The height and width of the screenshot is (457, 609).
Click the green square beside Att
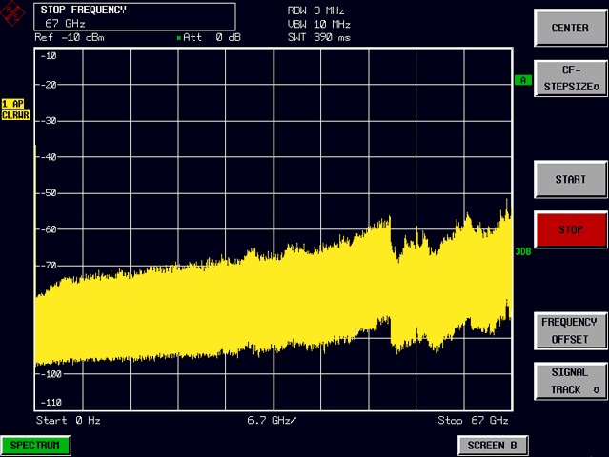pyautogui.click(x=179, y=38)
